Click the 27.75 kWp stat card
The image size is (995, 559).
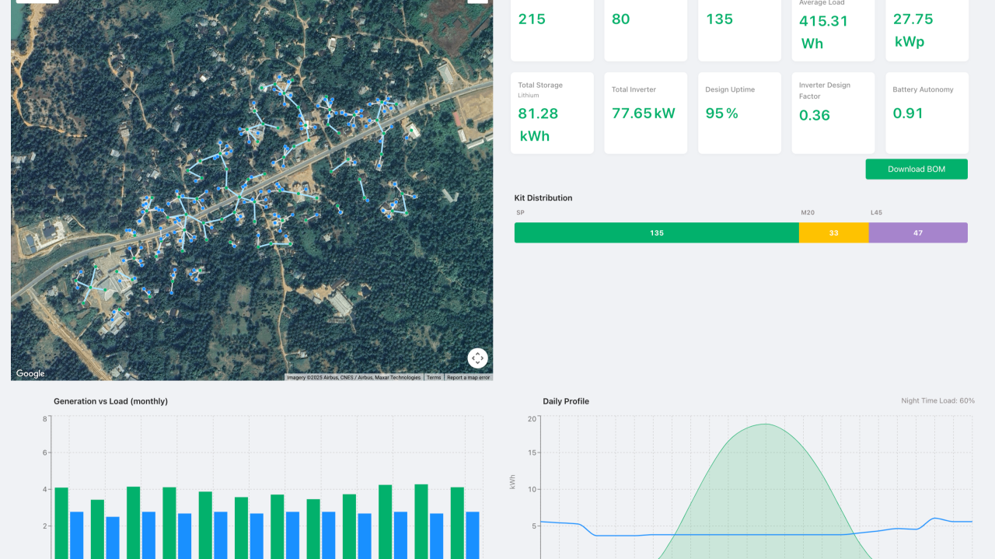[x=927, y=30]
